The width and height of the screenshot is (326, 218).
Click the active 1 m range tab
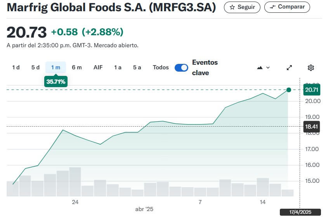click(x=55, y=67)
